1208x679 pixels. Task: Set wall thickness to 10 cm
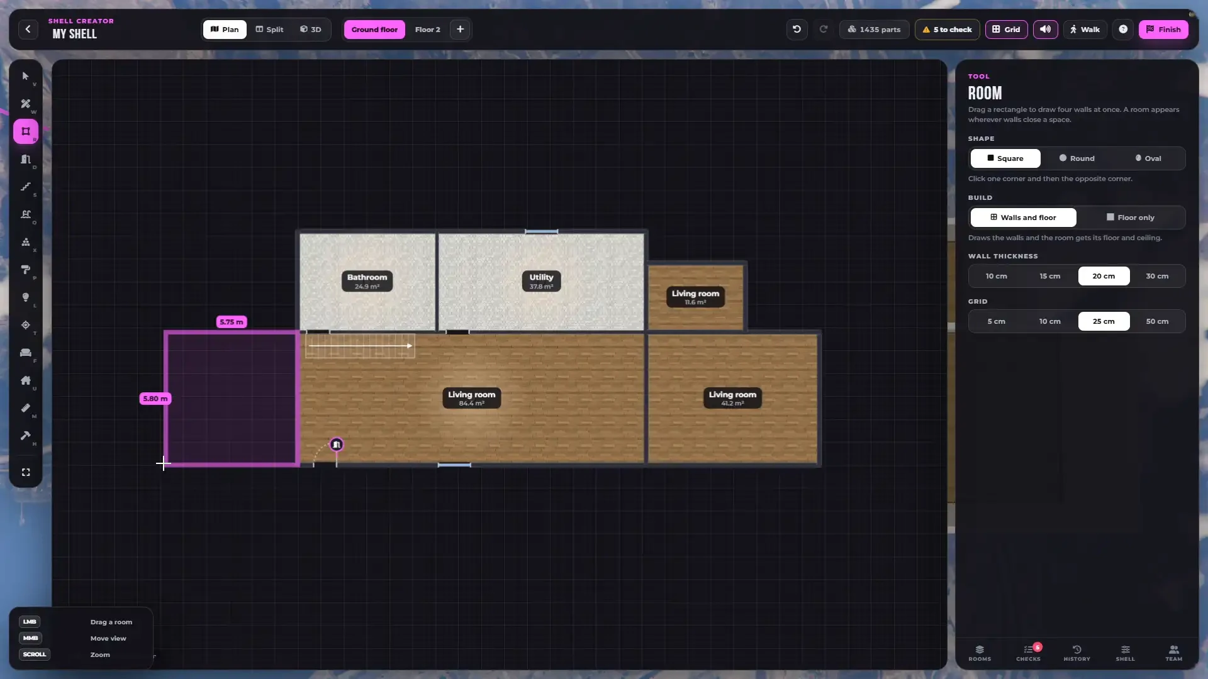click(x=996, y=276)
